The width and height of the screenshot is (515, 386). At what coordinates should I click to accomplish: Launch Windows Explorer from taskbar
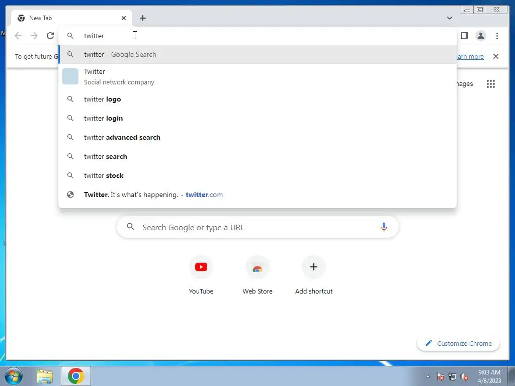(x=45, y=376)
